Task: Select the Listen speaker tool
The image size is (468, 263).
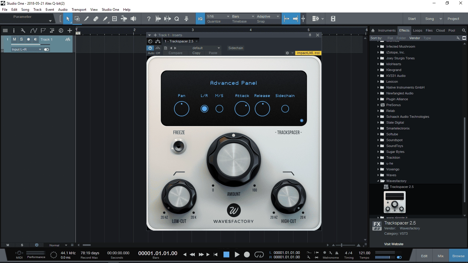Action: pos(133,19)
